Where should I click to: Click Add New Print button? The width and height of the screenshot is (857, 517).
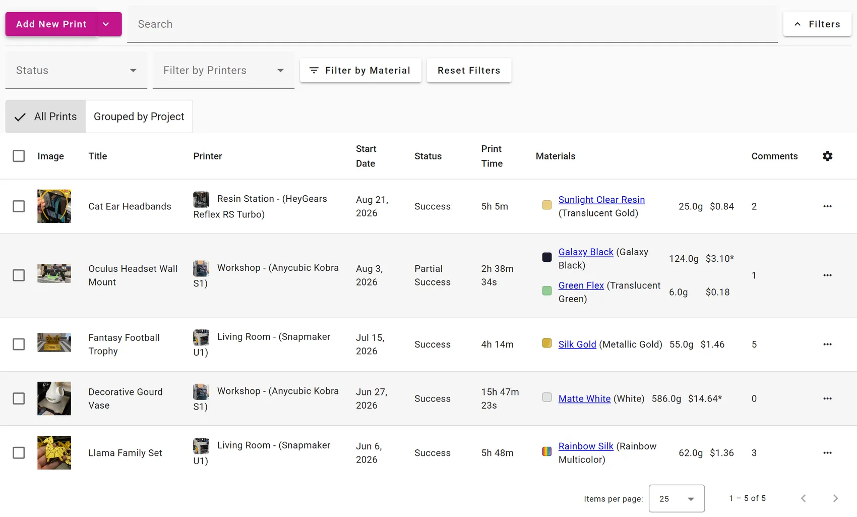(51, 24)
